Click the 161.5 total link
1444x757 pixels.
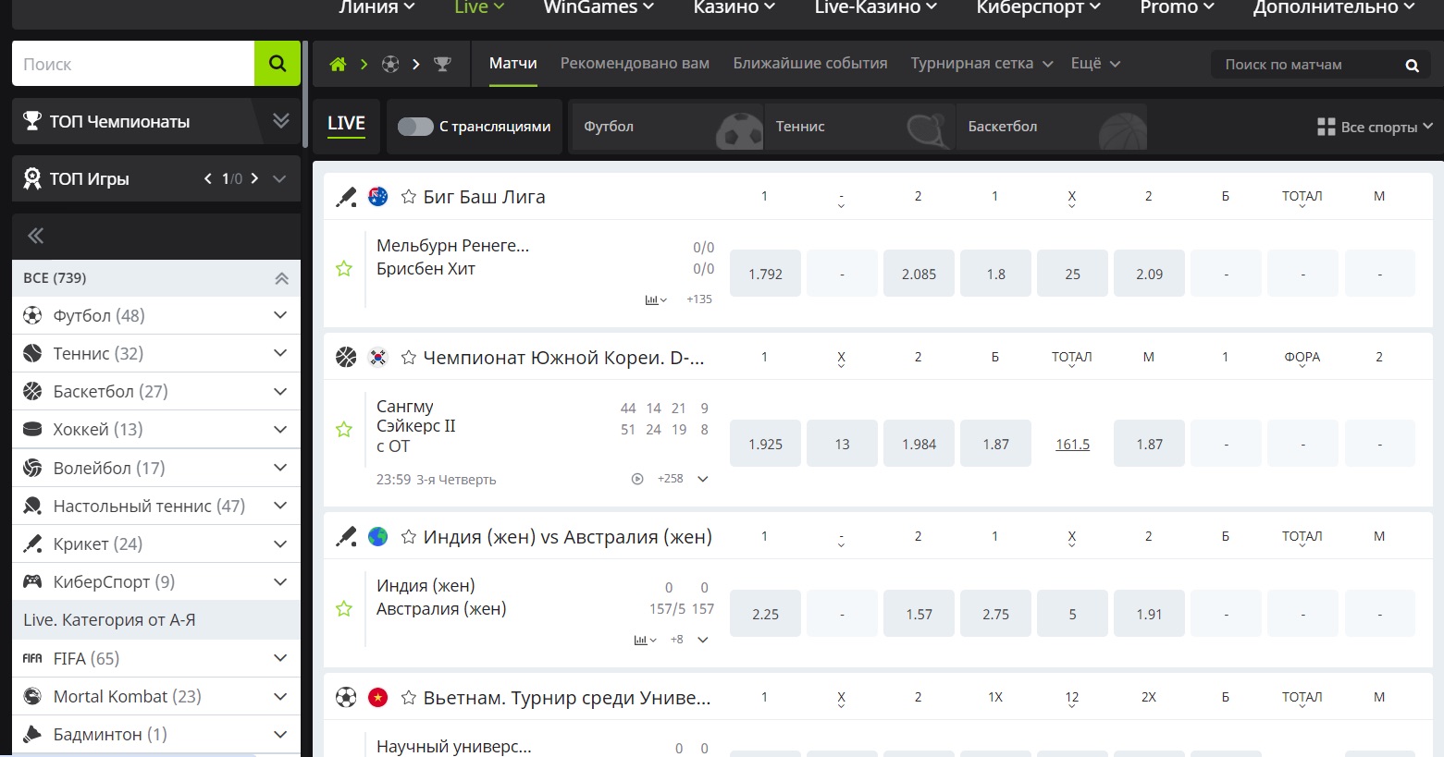tap(1072, 445)
